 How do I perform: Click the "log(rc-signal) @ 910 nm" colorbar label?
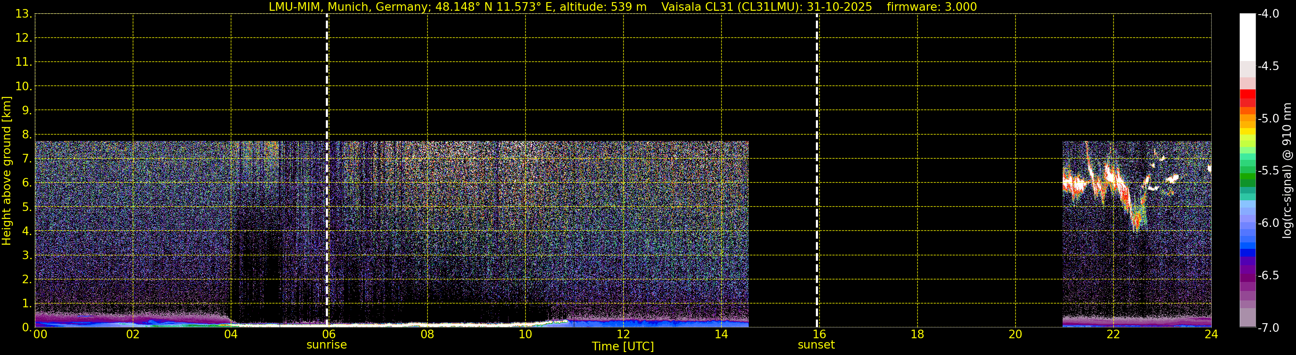pos(1287,171)
